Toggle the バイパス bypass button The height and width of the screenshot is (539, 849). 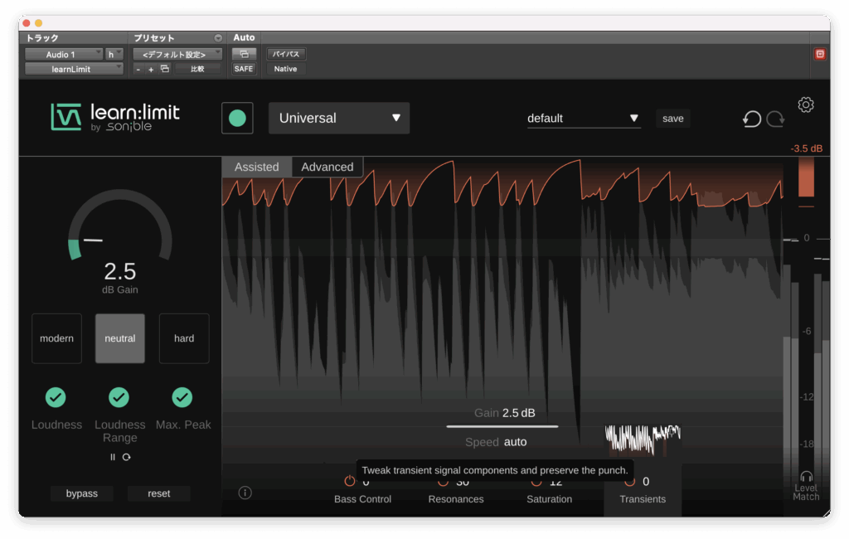coord(286,54)
